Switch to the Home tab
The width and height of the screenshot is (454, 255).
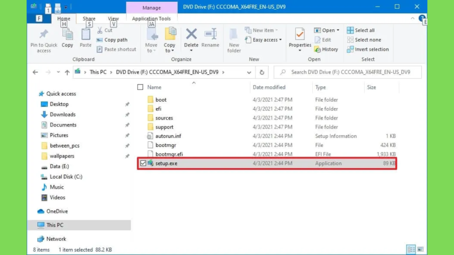pyautogui.click(x=64, y=19)
